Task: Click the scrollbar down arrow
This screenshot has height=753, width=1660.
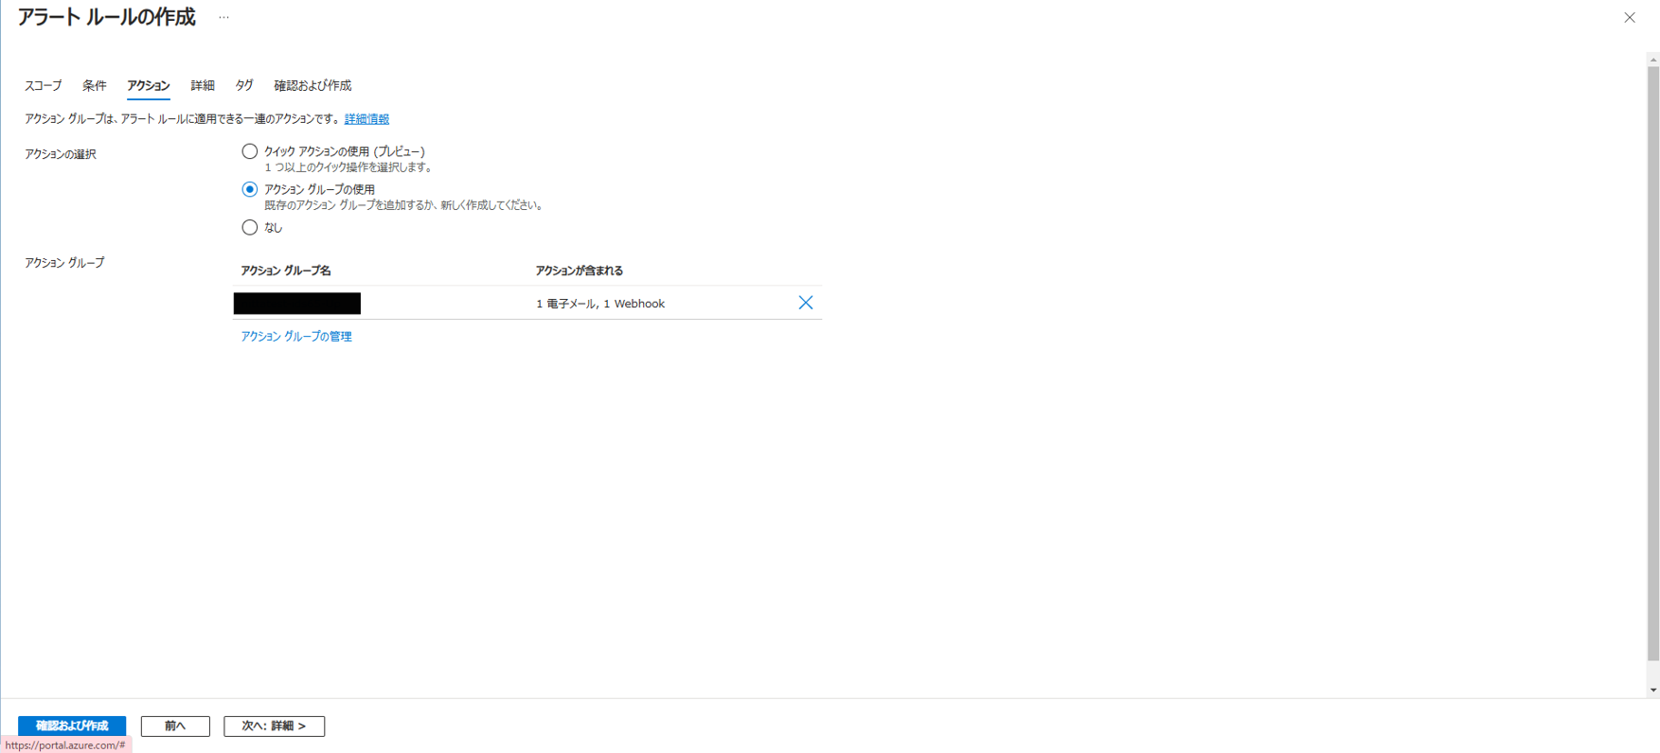Action: point(1653,691)
